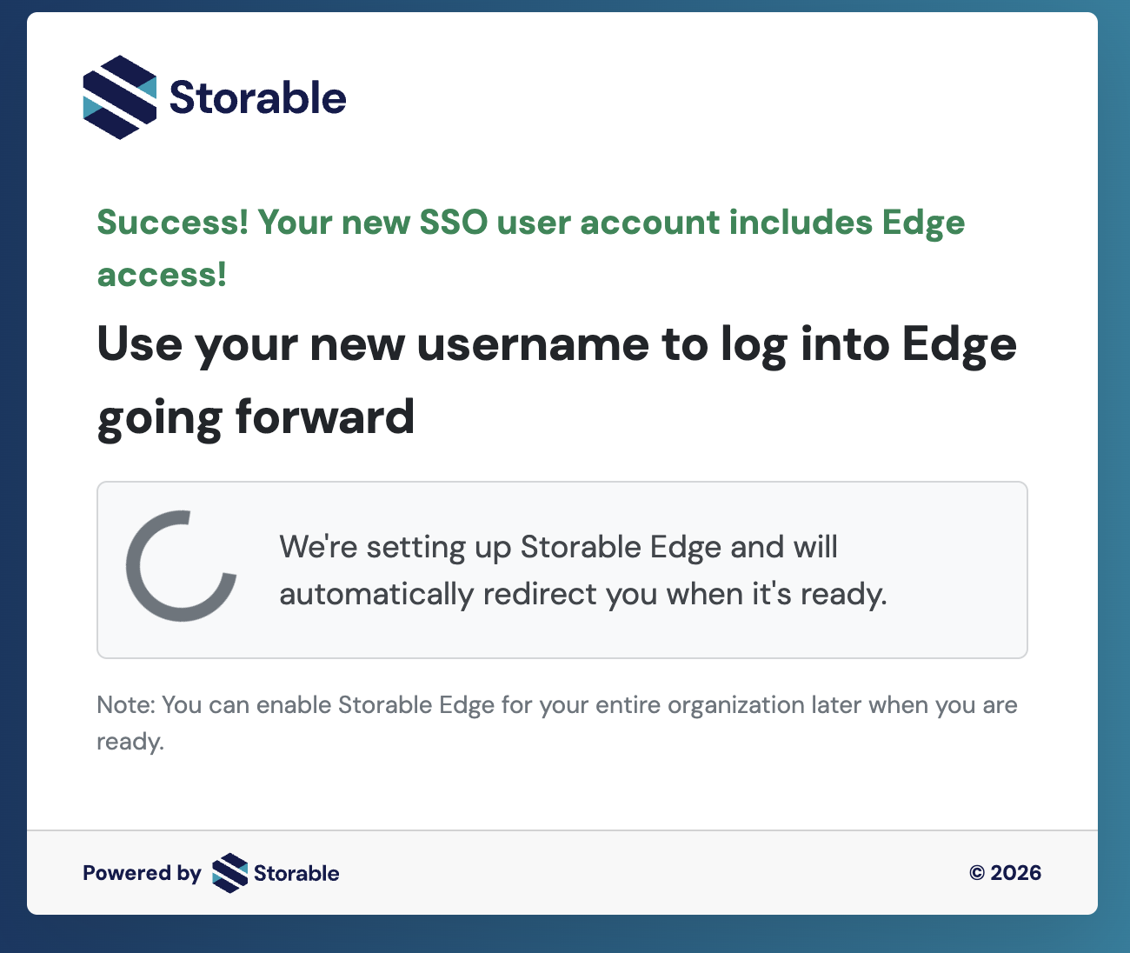Image resolution: width=1130 pixels, height=953 pixels.
Task: Click the copyright © symbol
Action: 977,873
